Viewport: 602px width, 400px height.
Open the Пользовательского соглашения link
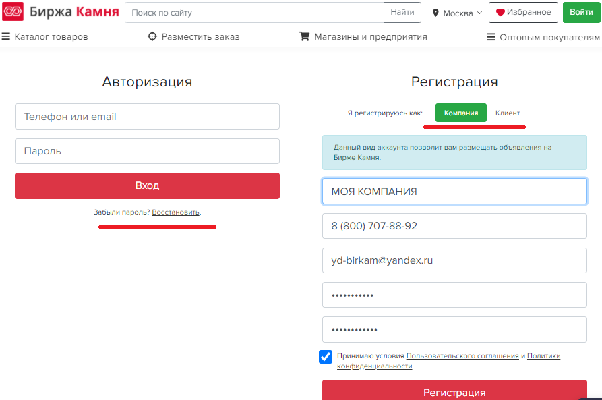click(x=462, y=355)
